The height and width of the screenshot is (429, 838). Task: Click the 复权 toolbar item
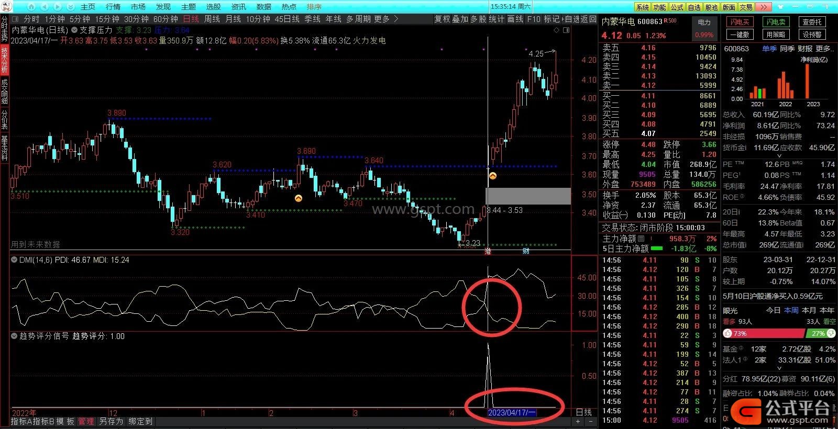442,19
